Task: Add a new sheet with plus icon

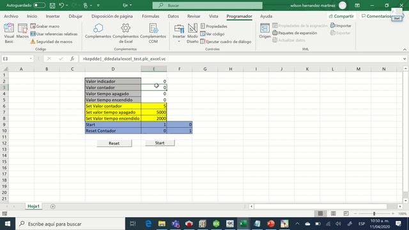Action: 52,206
